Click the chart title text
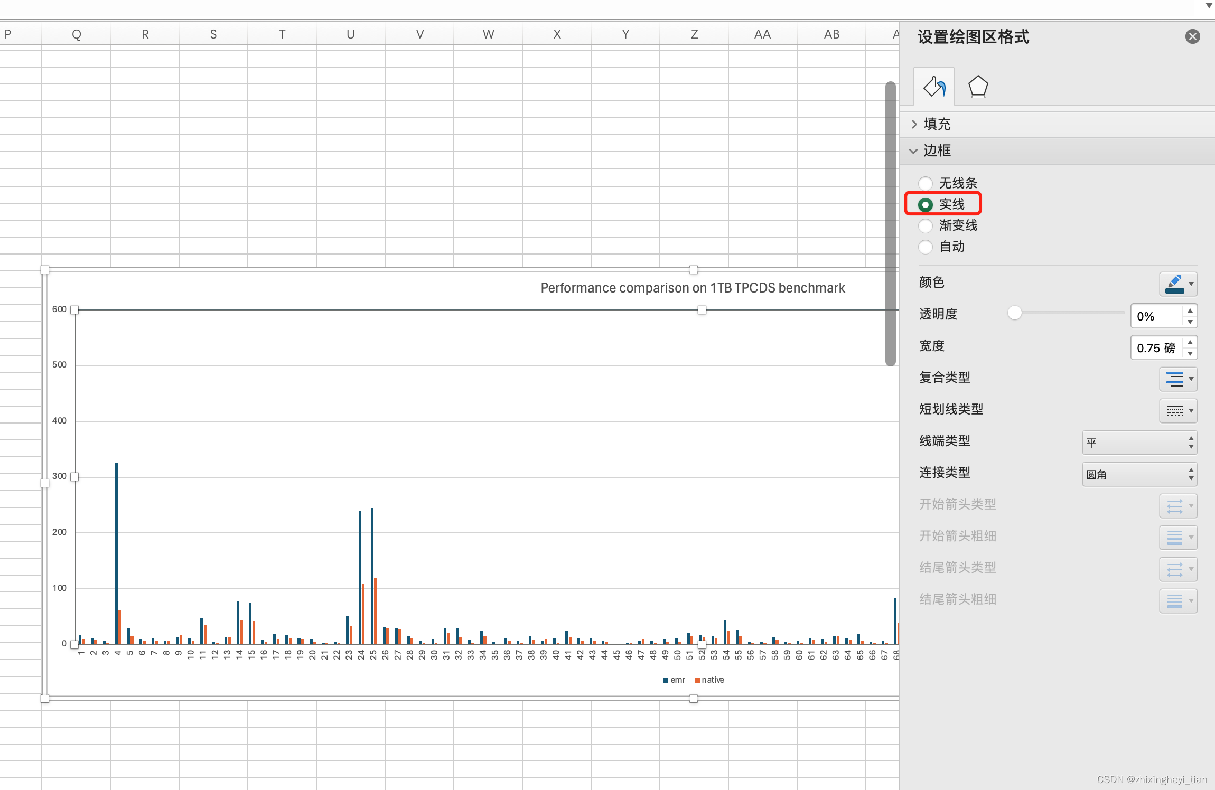1215x790 pixels. [x=693, y=288]
